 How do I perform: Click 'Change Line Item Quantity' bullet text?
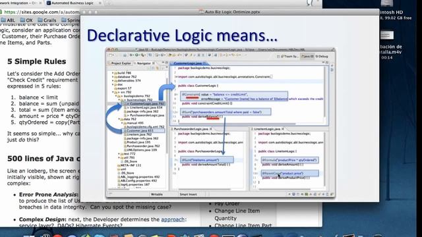point(237,215)
